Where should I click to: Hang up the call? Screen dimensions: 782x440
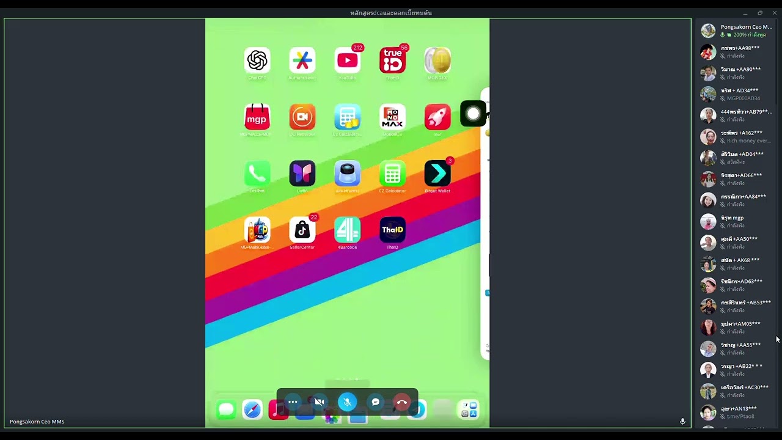[x=402, y=402]
